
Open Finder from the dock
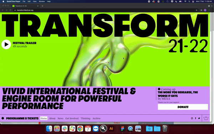point(49,129)
